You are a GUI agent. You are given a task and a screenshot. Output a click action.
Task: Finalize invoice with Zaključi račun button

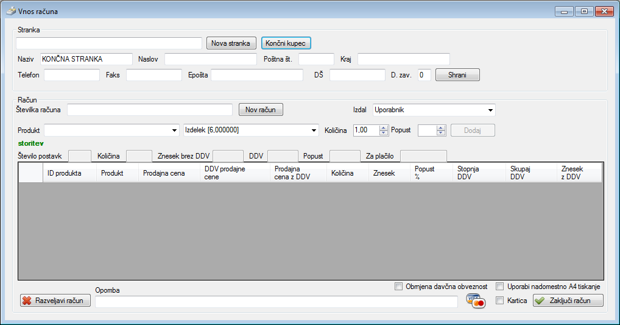coord(568,301)
